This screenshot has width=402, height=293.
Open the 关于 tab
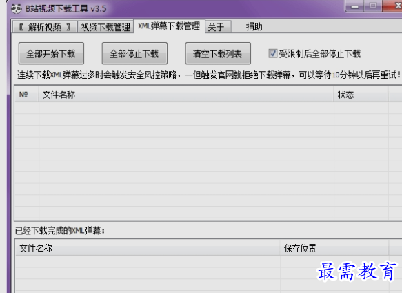pos(218,27)
